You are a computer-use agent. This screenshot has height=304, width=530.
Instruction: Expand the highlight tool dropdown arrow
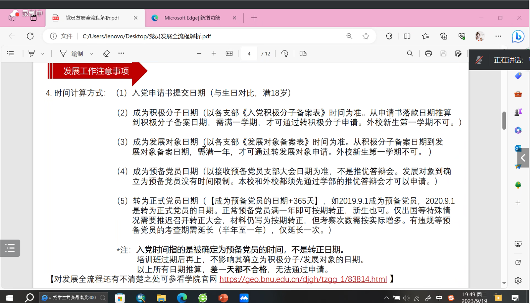42,54
